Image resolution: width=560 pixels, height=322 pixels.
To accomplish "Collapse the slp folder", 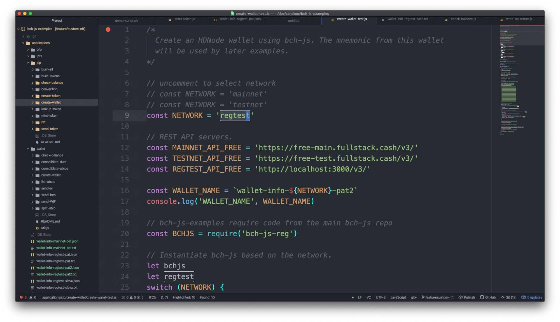I will click(x=28, y=63).
